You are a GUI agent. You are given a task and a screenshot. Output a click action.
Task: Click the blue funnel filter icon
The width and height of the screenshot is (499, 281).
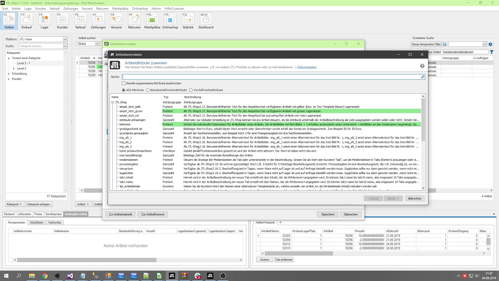pyautogui.click(x=492, y=52)
